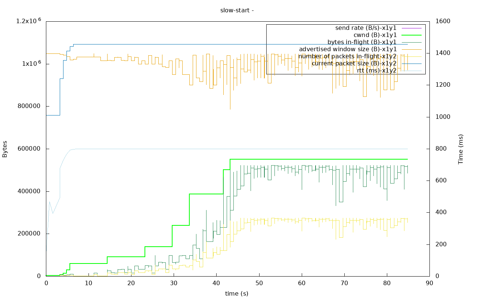Click the x-axis tick '80'
Image resolution: width=478 pixels, height=299 pixels.
click(x=387, y=283)
